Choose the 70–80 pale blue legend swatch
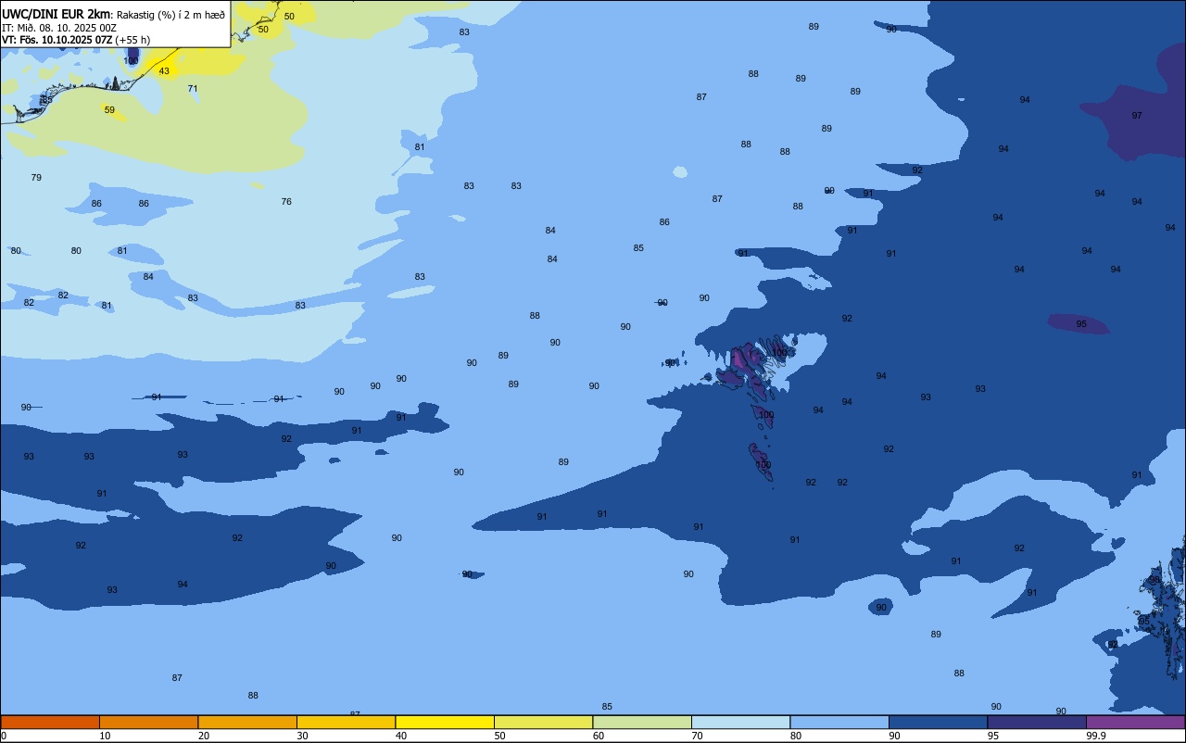This screenshot has height=743, width=1186. click(x=740, y=722)
